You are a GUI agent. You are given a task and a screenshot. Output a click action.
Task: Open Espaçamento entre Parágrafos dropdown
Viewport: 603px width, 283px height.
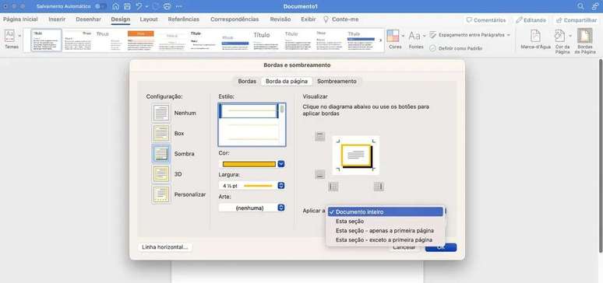470,35
